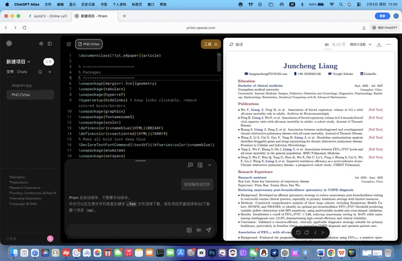The height and width of the screenshot is (261, 402).
Task: Switch to the 文件 files tab
Action: pyautogui.click(x=10, y=71)
